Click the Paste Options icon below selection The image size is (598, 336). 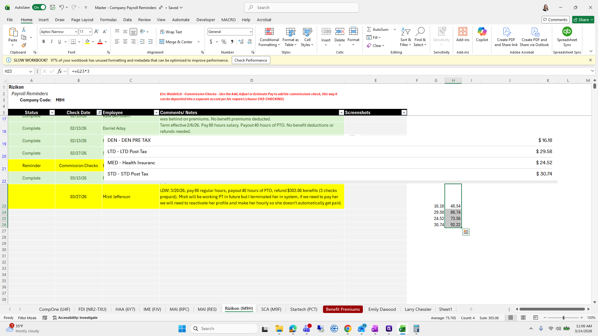tap(466, 232)
